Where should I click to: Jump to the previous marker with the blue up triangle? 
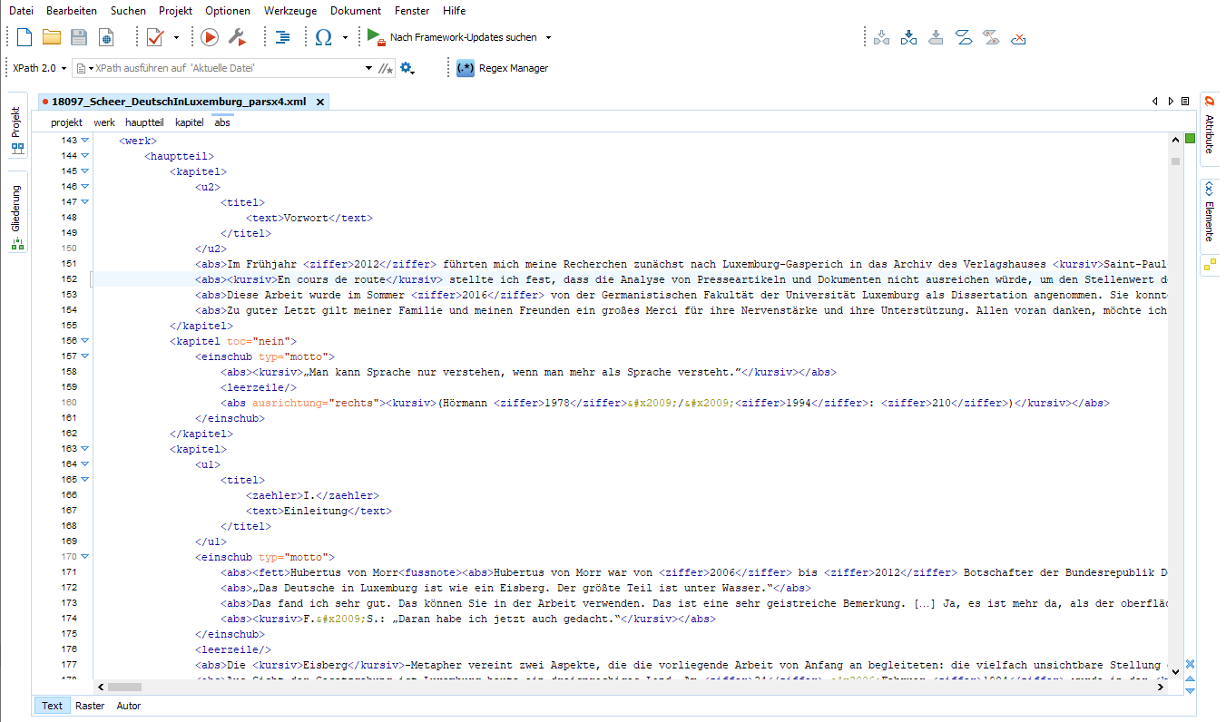[1190, 678]
